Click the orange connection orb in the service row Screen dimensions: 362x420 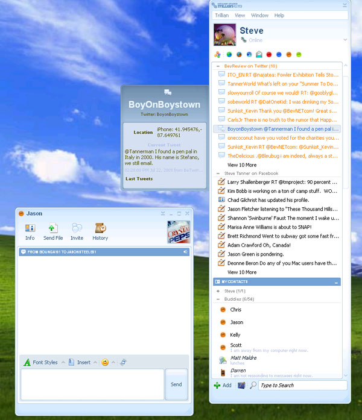(289, 55)
